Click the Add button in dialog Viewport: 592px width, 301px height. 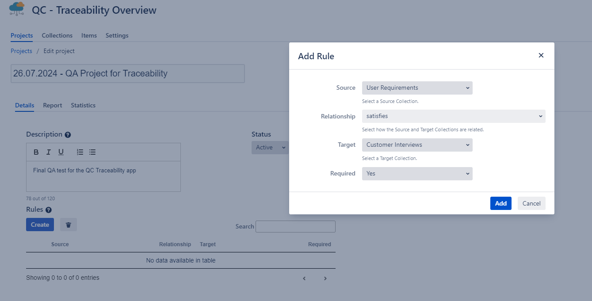coord(500,203)
